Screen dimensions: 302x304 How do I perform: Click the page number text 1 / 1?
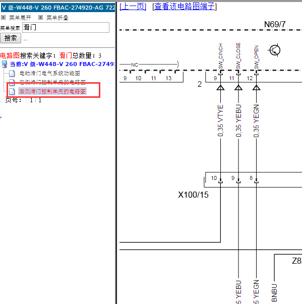36,100
